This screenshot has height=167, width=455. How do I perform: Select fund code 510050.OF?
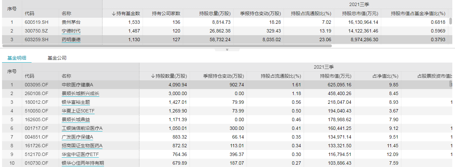pyautogui.click(x=37, y=111)
